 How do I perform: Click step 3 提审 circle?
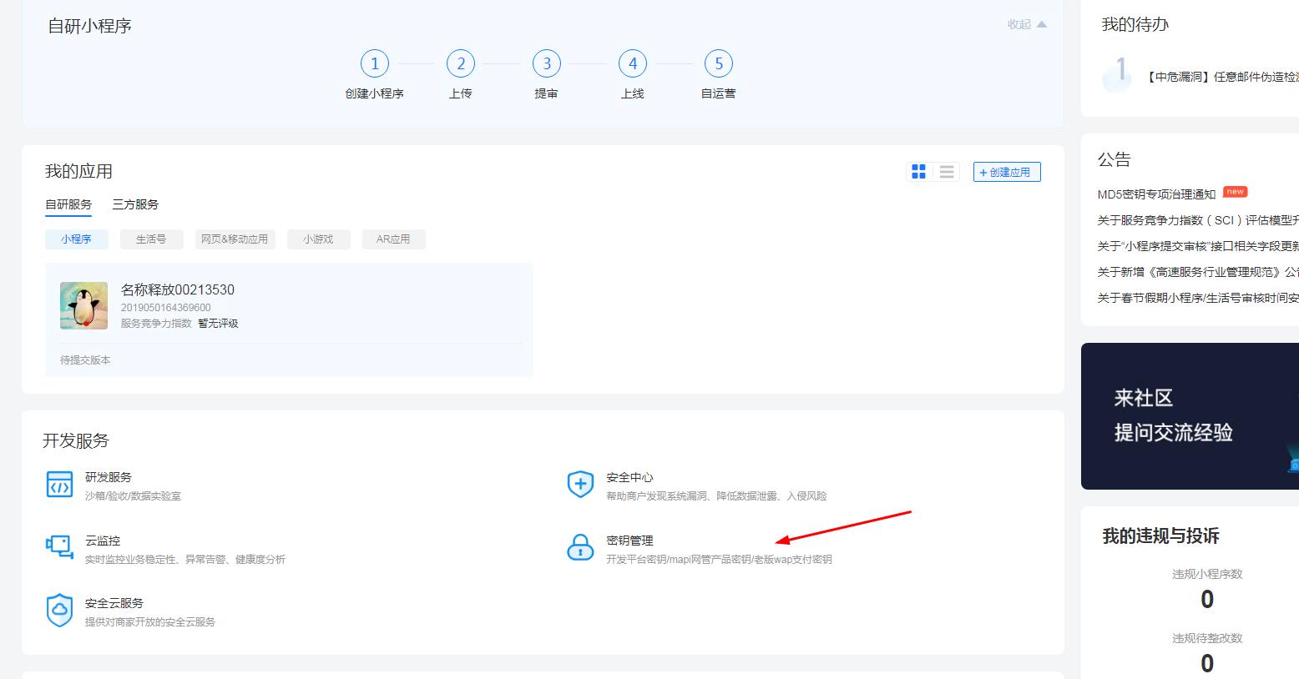click(x=546, y=63)
